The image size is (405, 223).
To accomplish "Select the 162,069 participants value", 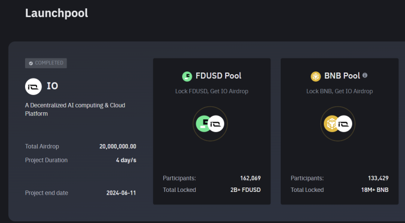I will (250, 178).
